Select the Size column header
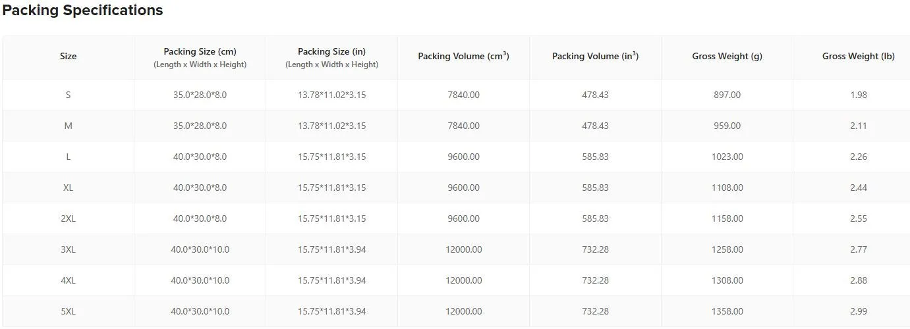 (x=68, y=57)
